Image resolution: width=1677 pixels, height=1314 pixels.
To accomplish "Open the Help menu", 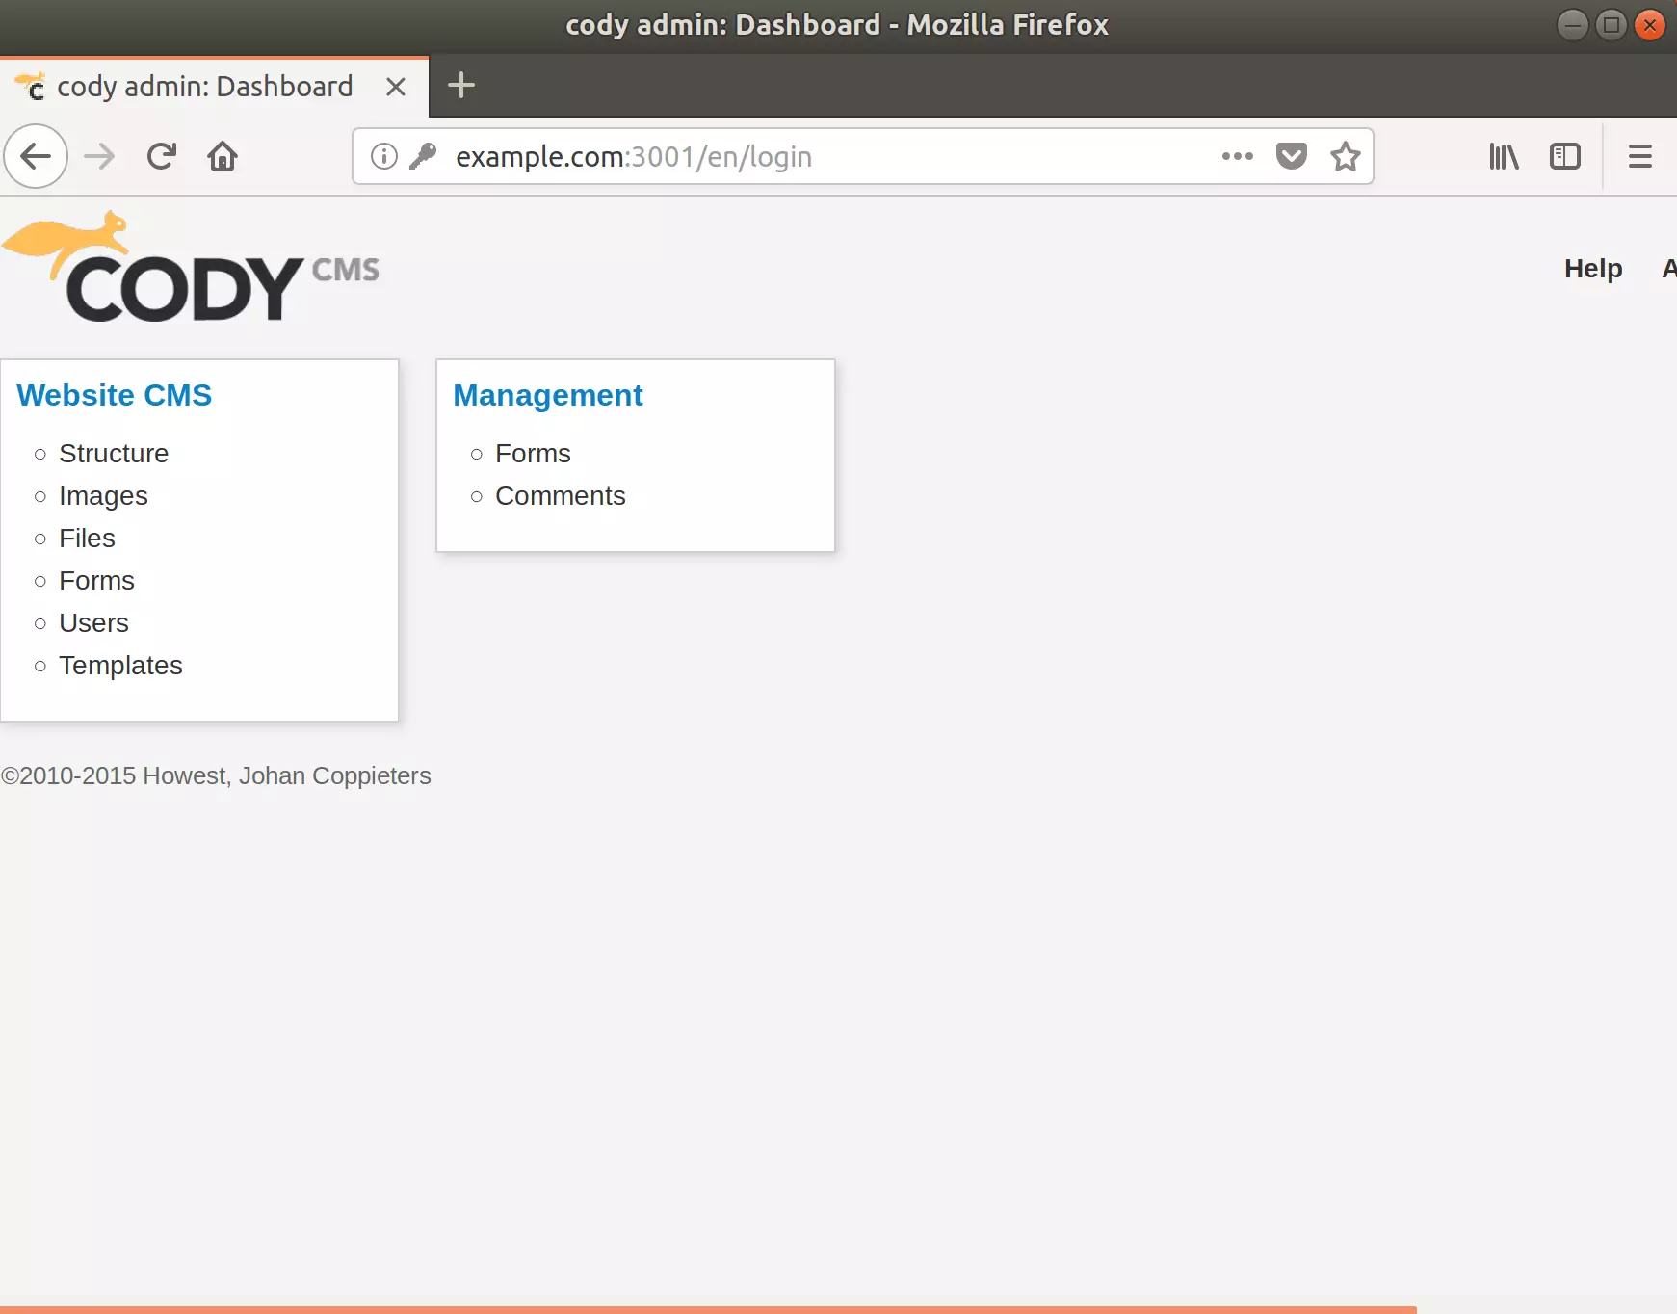I will click(1593, 269).
